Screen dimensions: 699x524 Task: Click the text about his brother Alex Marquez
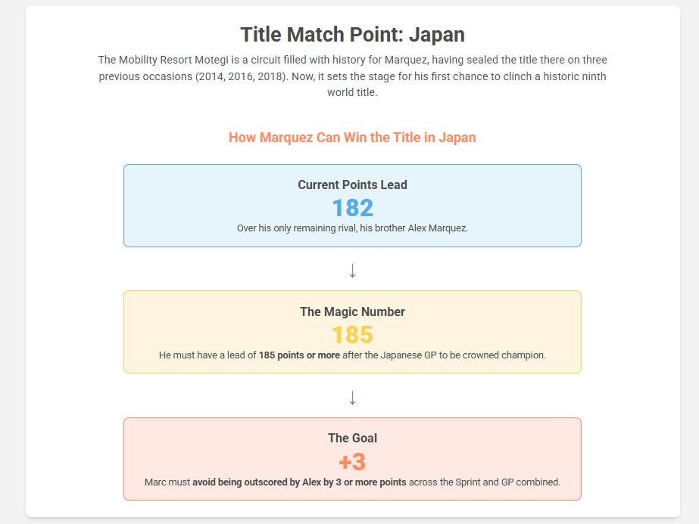click(x=352, y=228)
